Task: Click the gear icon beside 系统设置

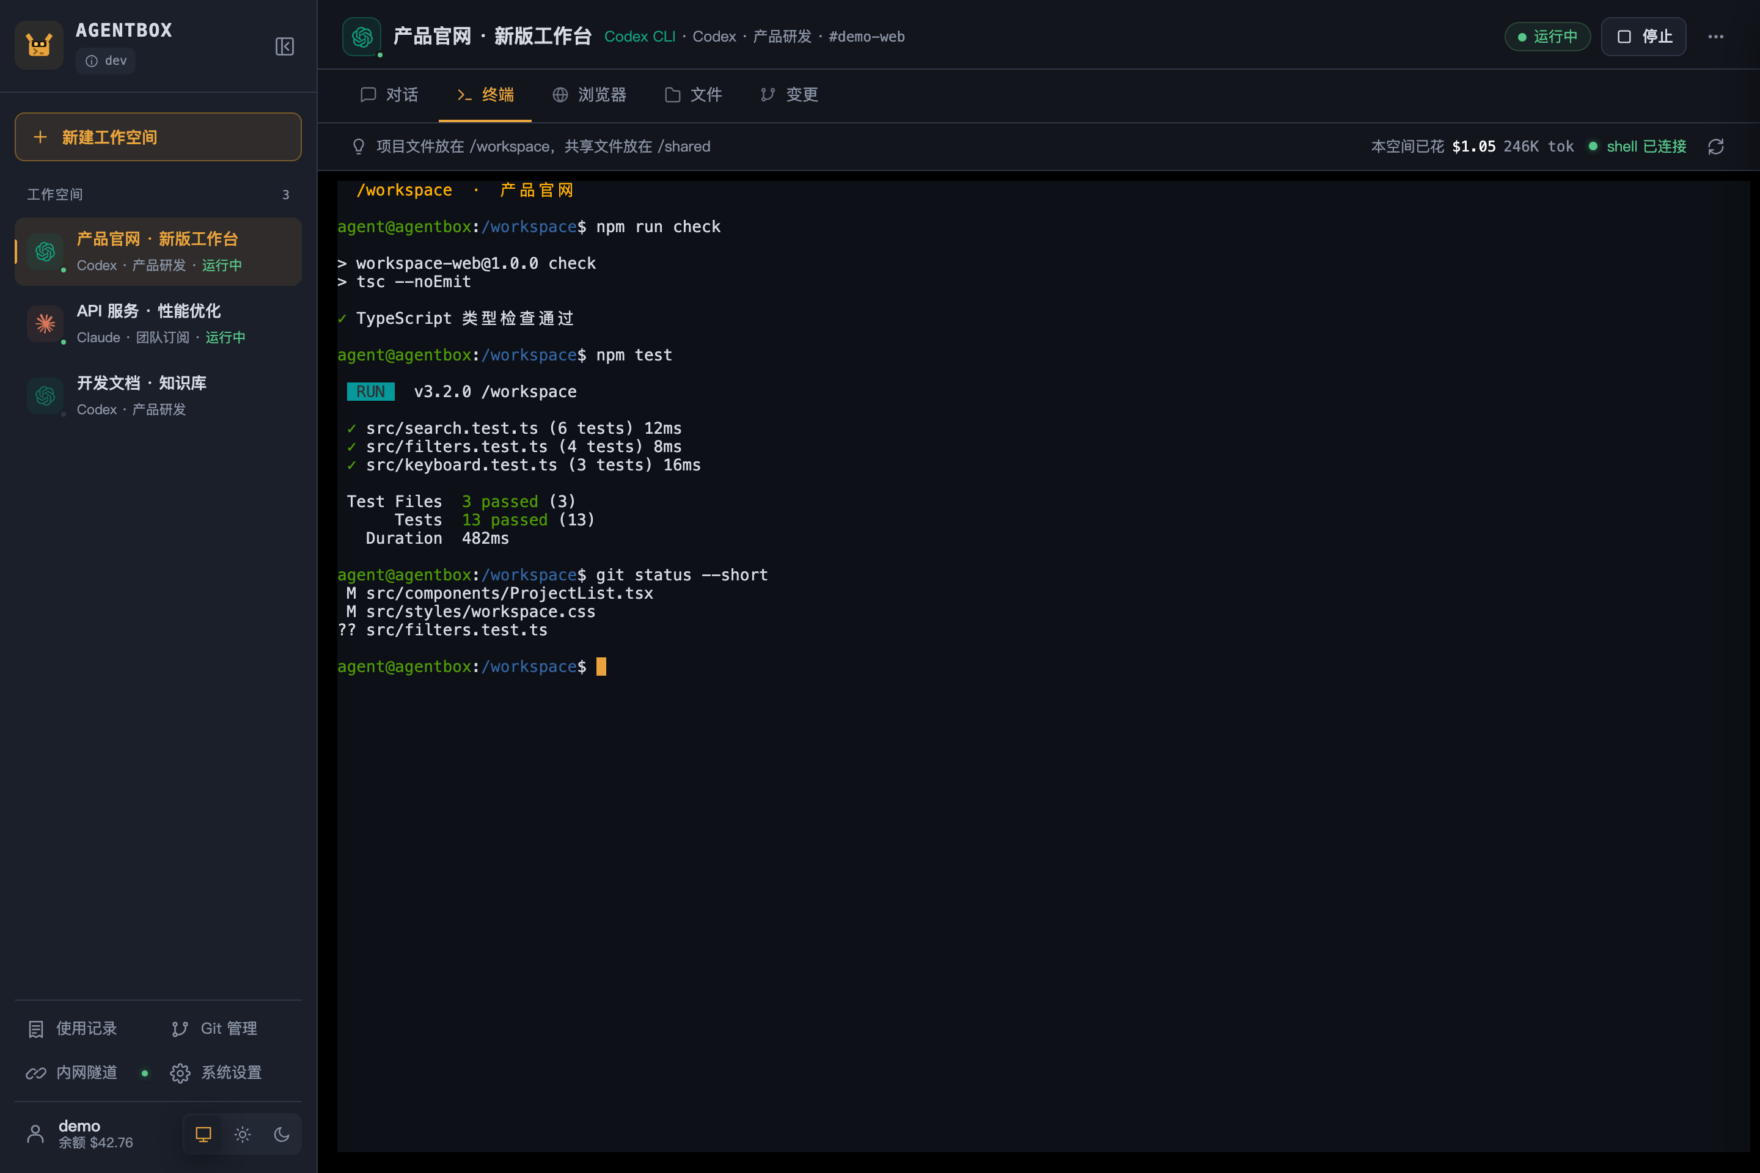Action: click(x=180, y=1073)
